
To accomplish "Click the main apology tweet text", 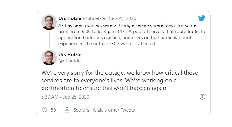I will 120,81.
